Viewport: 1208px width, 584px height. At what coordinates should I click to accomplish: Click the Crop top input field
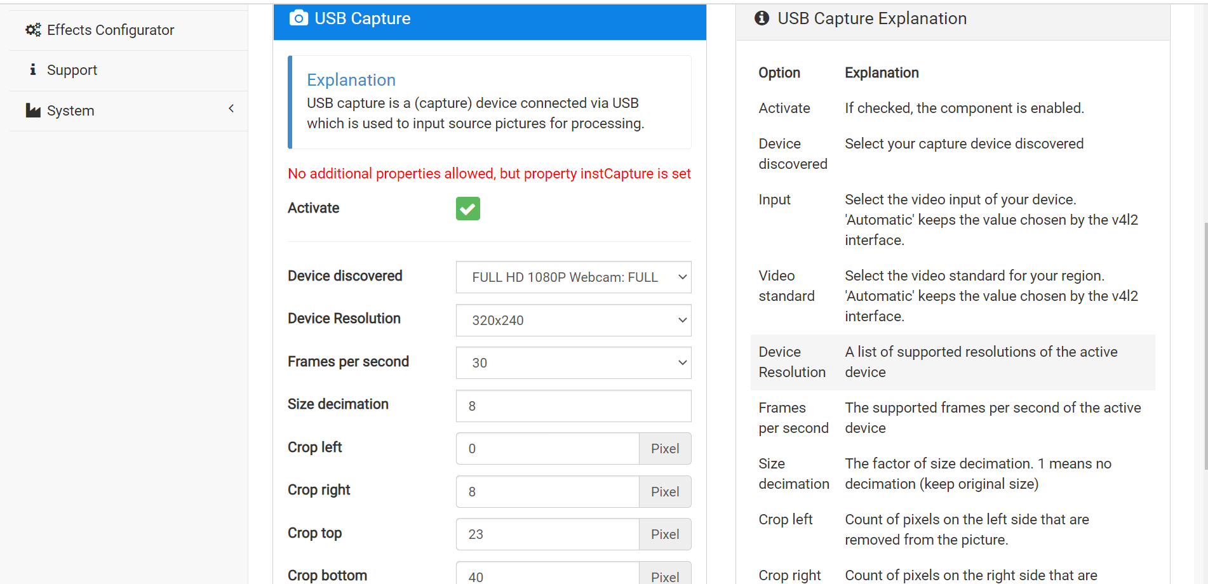pyautogui.click(x=547, y=534)
